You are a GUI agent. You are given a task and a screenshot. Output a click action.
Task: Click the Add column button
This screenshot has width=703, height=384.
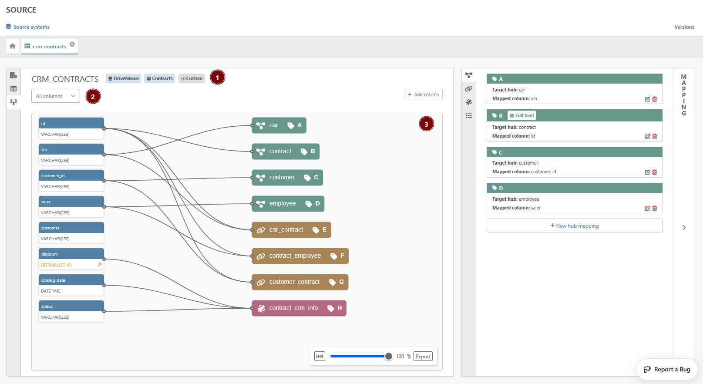[423, 95]
